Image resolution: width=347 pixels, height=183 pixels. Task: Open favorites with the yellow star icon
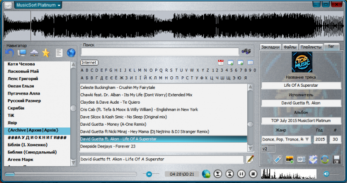click(46, 53)
